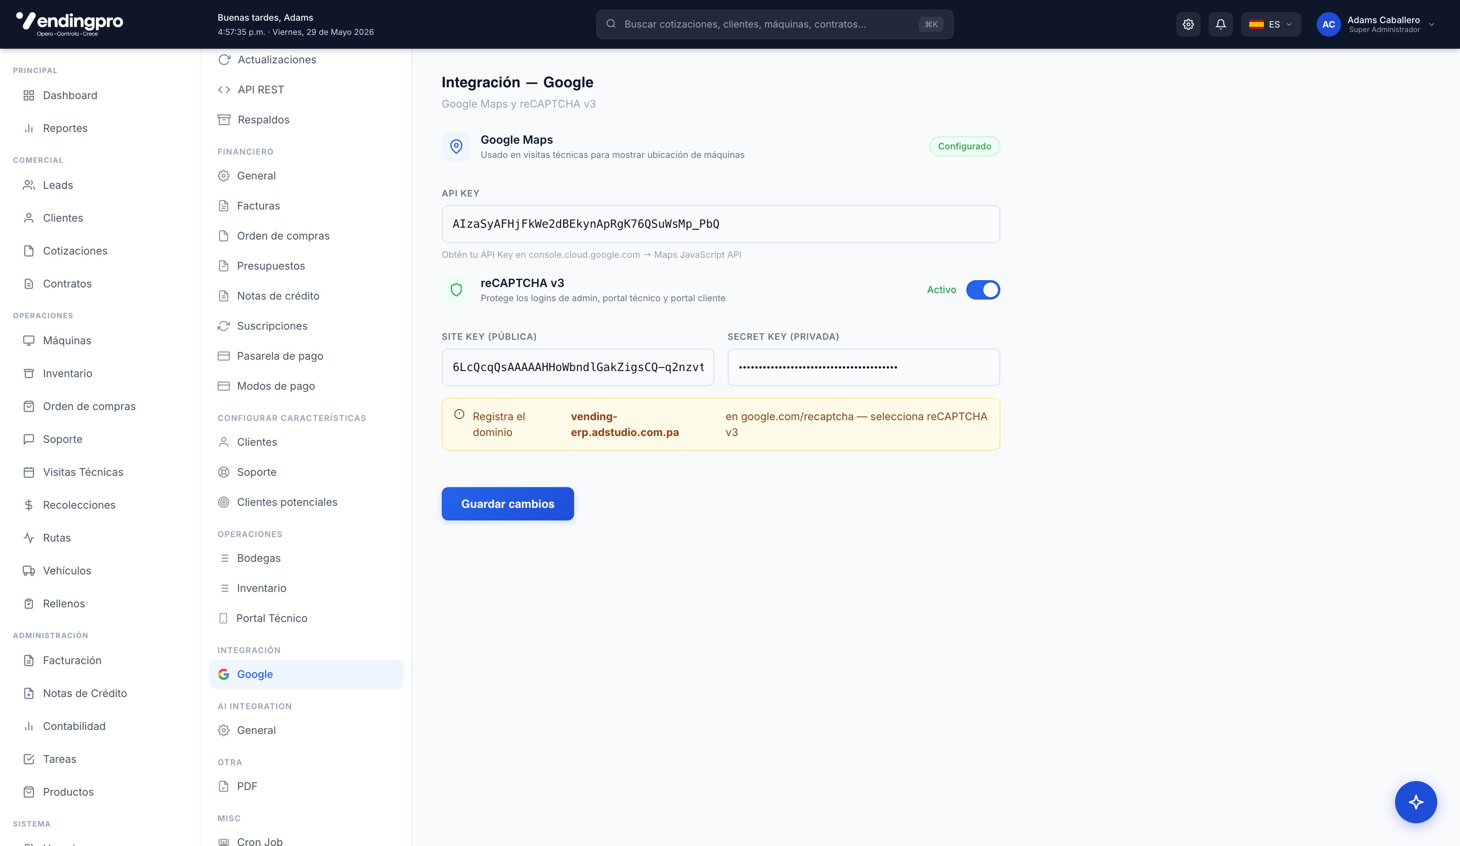Expand the Adams Caballero user menu chevron
The image size is (1460, 846).
[1432, 24]
